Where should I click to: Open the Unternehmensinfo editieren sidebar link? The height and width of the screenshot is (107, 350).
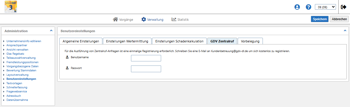pyautogui.click(x=24, y=41)
